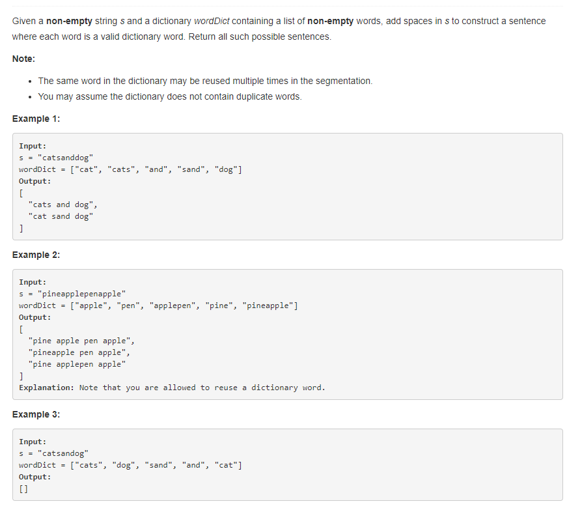The height and width of the screenshot is (510, 567).
Task: Click the "Example 2:" heading
Action: pos(36,255)
